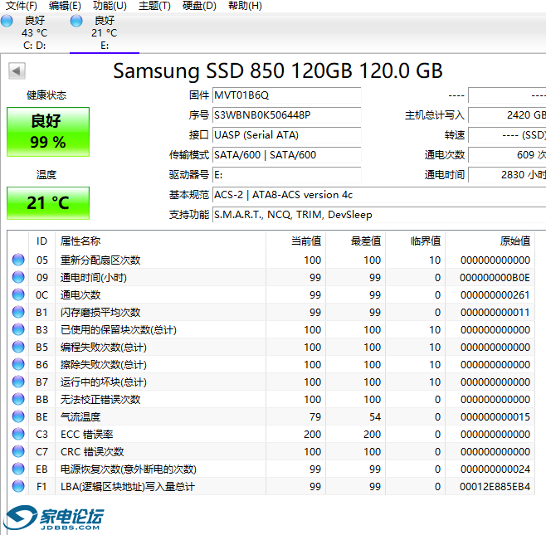Click worst value 54 in 气流温度 row
Viewport: 546px width, 535px height.
[x=375, y=416]
